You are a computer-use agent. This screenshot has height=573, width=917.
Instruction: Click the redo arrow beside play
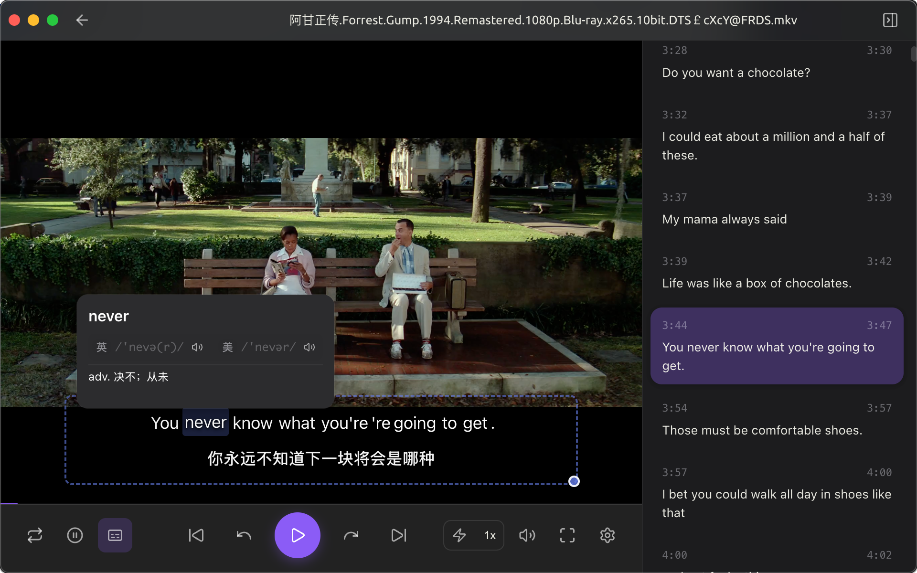click(352, 535)
